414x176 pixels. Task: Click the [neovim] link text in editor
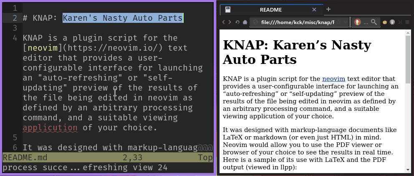pos(43,48)
